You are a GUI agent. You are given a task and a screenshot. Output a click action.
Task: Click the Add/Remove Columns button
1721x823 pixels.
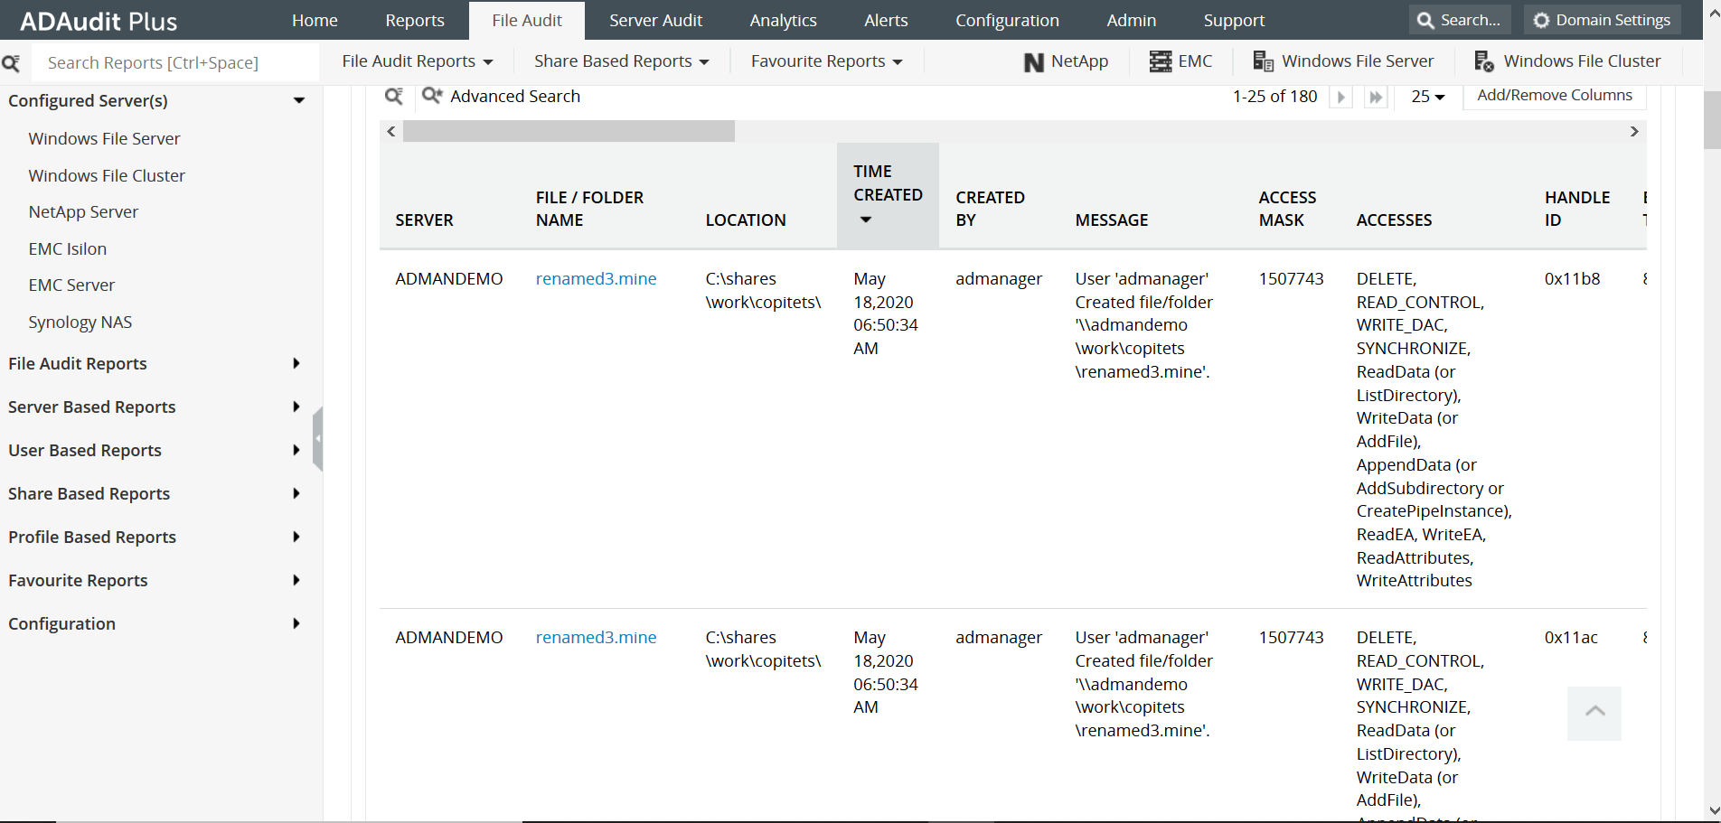pos(1554,95)
